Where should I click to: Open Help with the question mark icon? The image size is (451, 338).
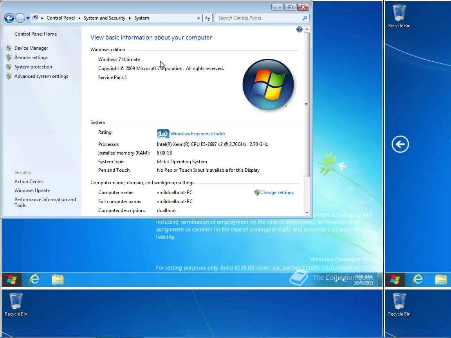tap(299, 29)
